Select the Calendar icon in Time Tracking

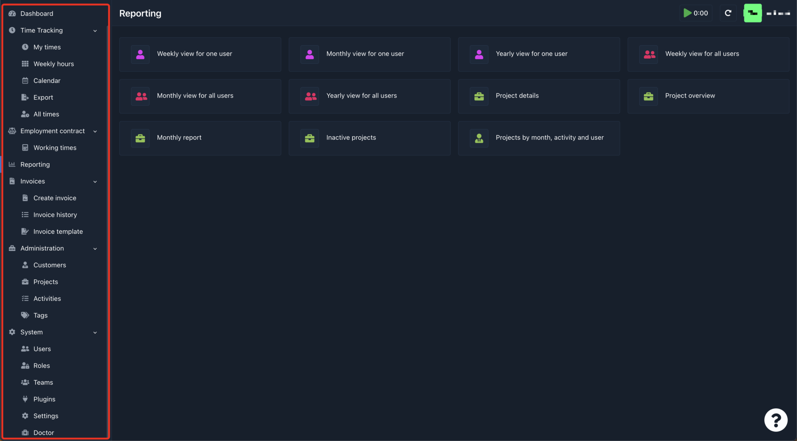(x=25, y=80)
